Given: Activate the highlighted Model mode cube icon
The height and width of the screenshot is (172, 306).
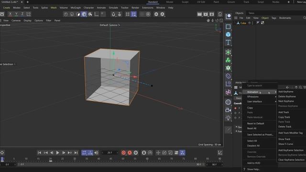Looking at the screenshot, I should pyautogui.click(x=84, y=14).
